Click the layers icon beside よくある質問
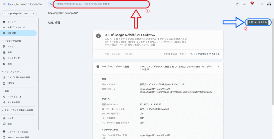 coord(4,102)
